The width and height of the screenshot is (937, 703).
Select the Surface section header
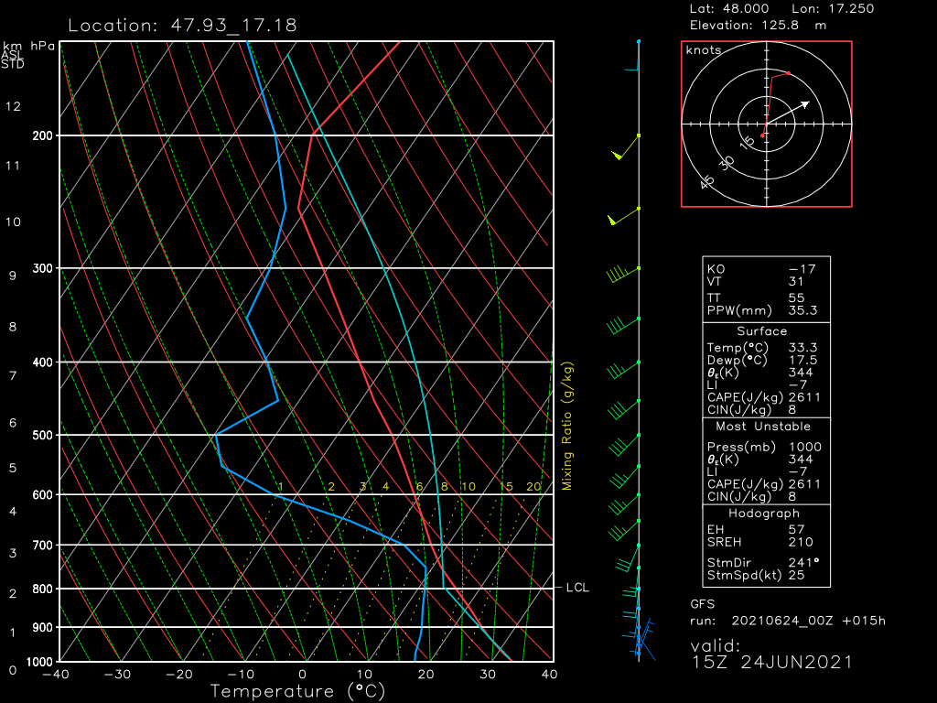coord(761,331)
